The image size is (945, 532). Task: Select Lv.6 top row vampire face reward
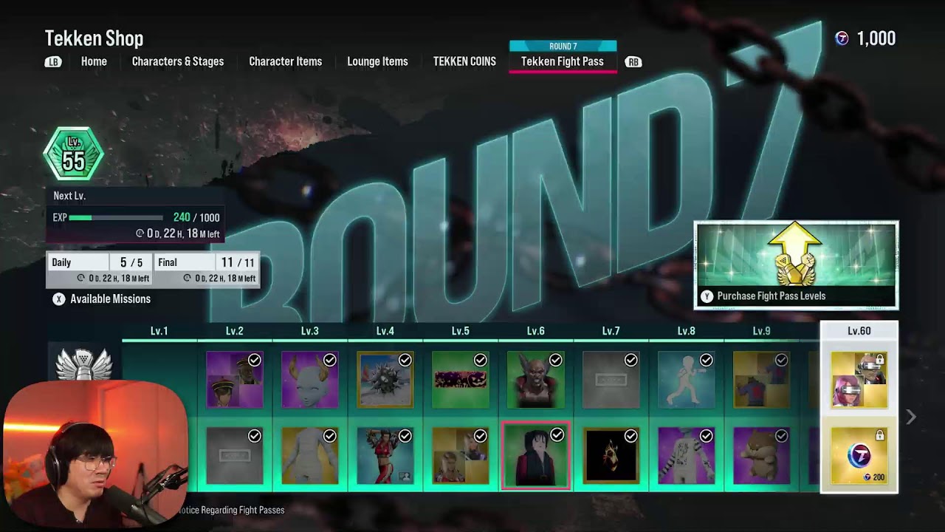(x=536, y=380)
